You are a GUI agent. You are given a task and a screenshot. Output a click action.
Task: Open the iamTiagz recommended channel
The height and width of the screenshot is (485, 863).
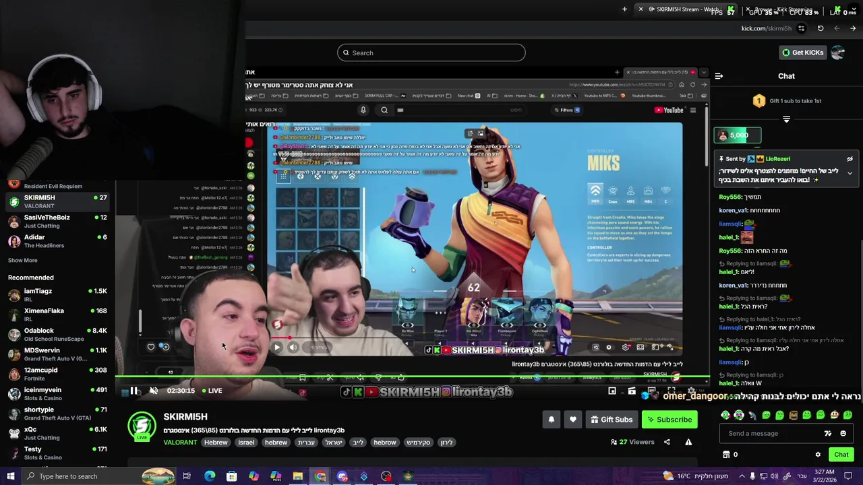pyautogui.click(x=57, y=295)
